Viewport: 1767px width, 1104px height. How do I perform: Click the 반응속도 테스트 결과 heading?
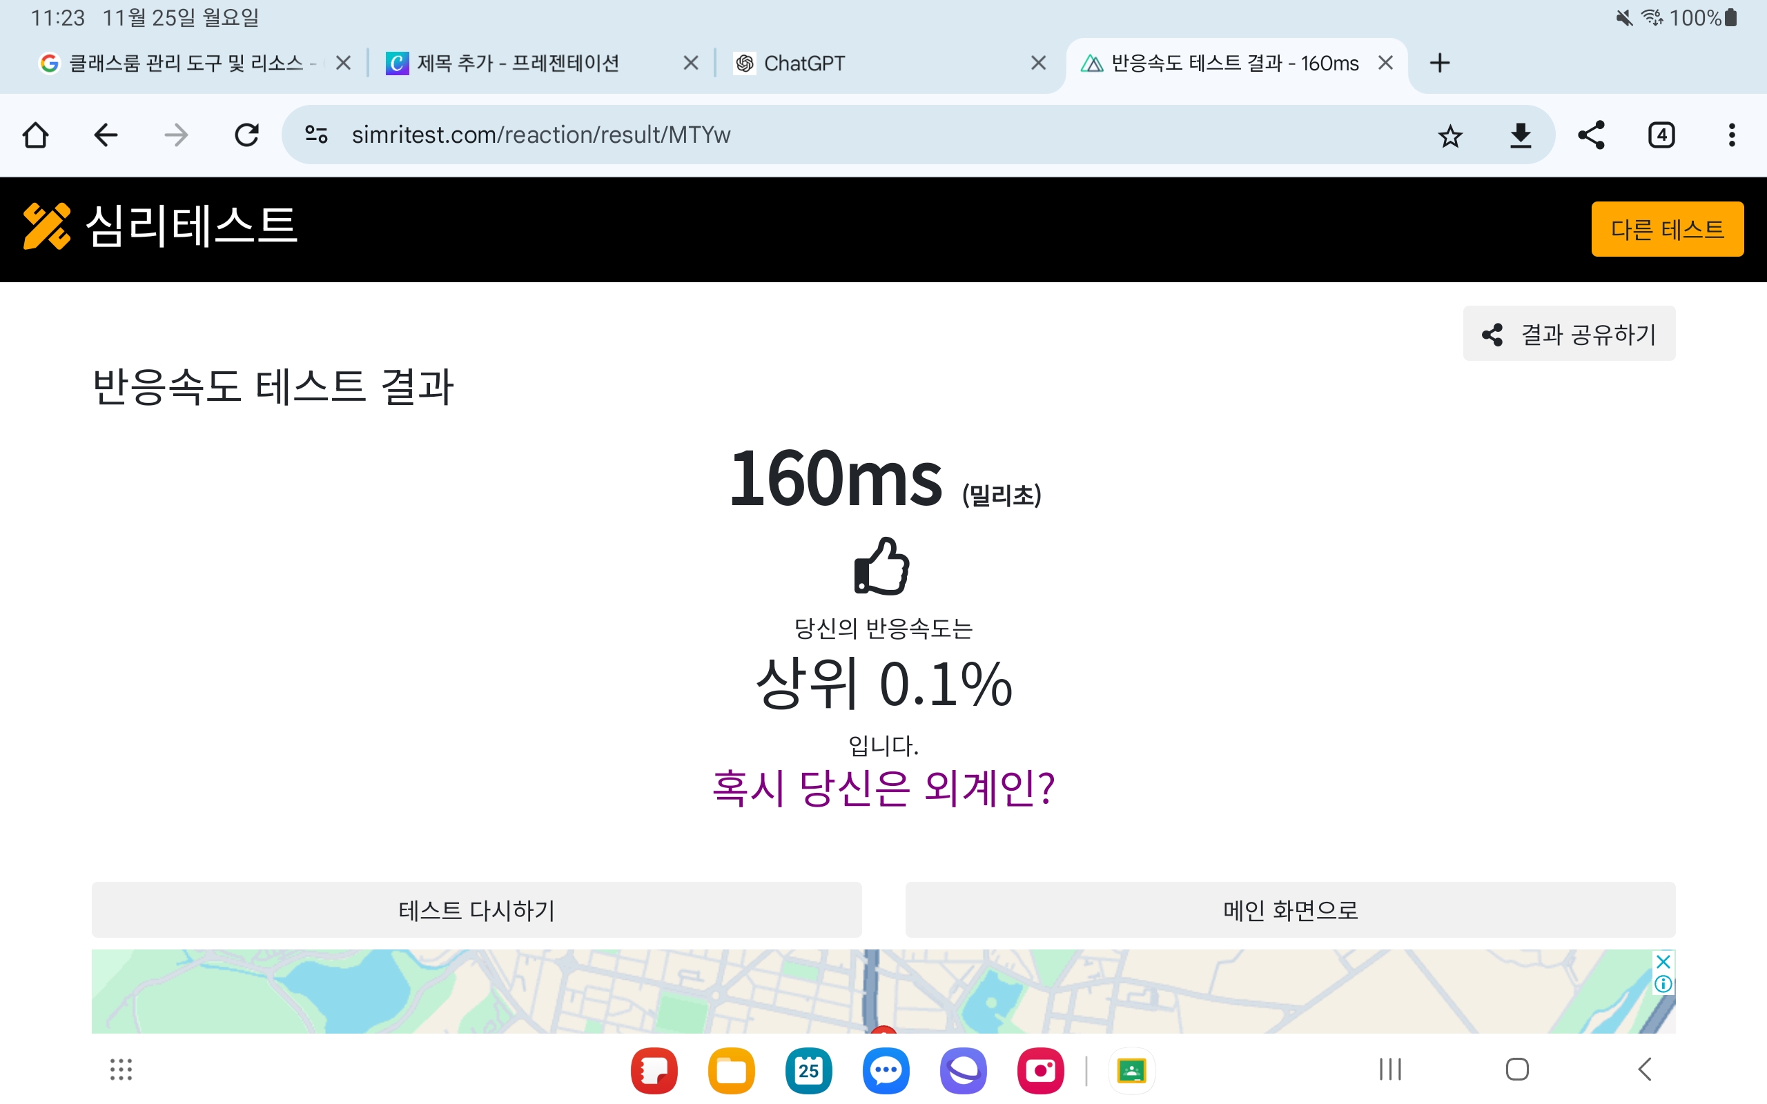point(273,386)
